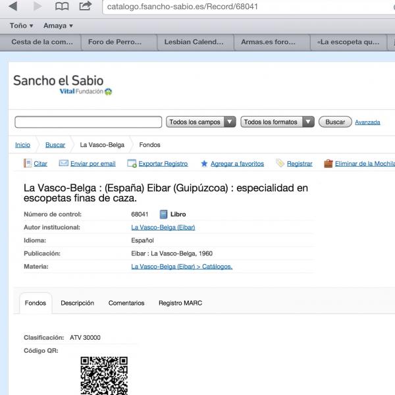Tap the share icon in toolbar

(85, 7)
